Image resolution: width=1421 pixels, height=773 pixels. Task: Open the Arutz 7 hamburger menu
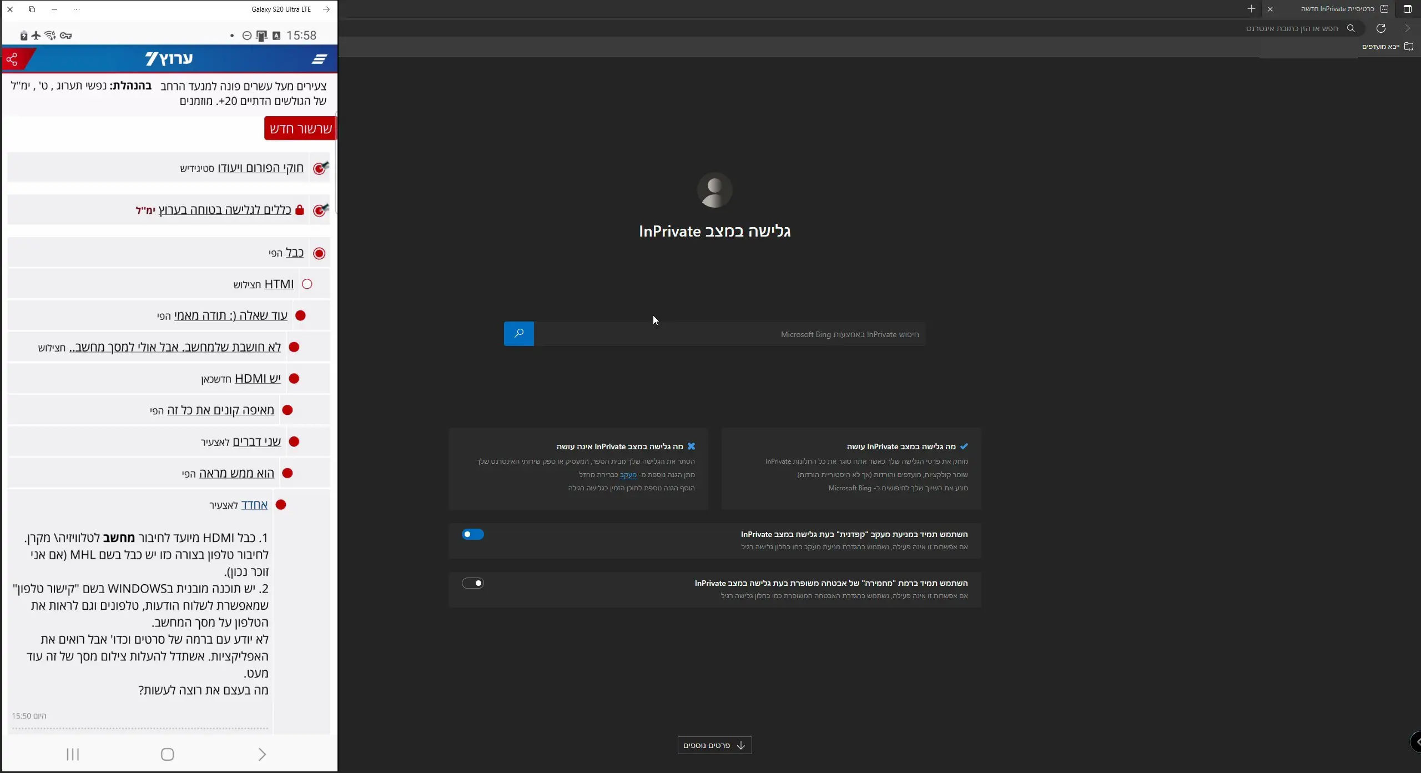point(319,59)
